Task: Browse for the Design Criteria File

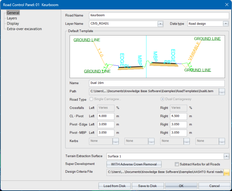Action: click(x=226, y=172)
